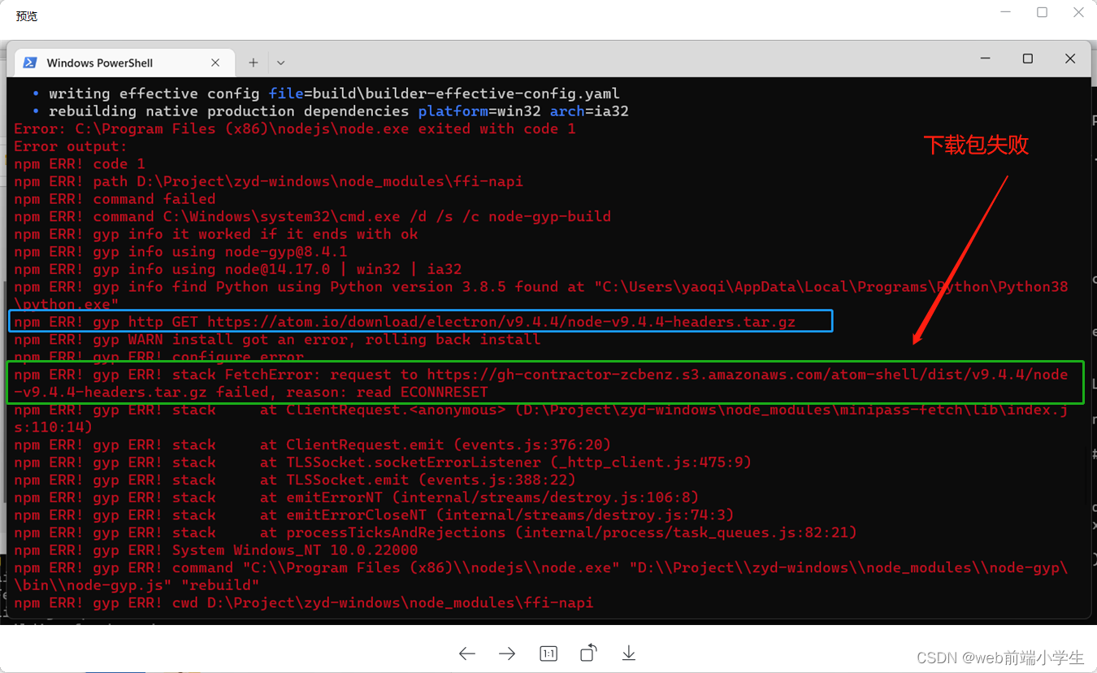Maximize the preview window
This screenshot has height=673, width=1097.
tap(1042, 12)
